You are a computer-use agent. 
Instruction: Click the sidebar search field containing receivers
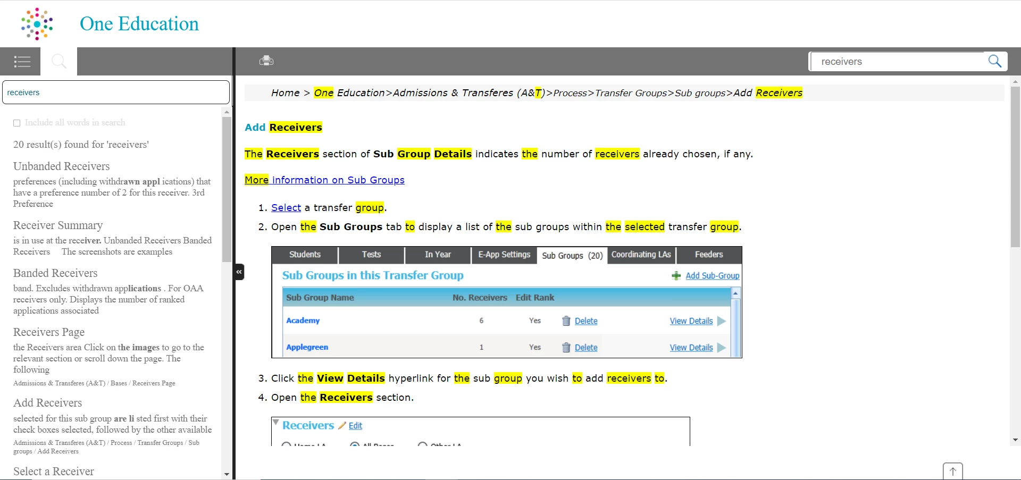coord(116,92)
